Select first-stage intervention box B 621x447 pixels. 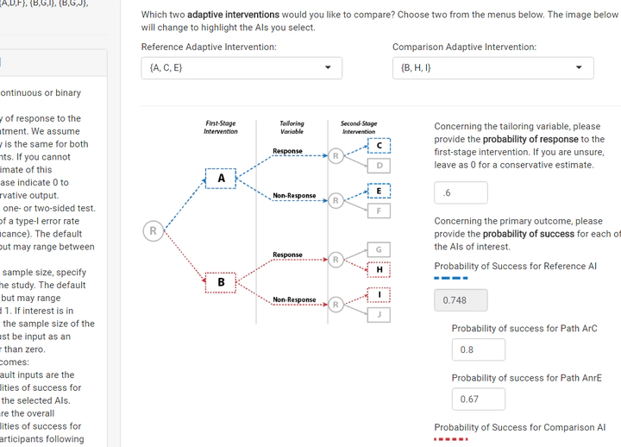tap(221, 282)
